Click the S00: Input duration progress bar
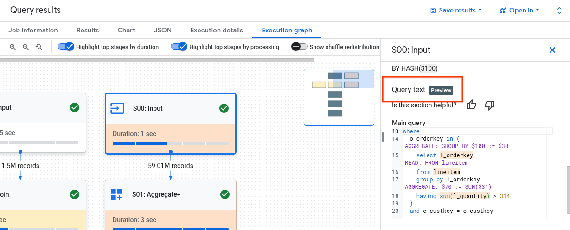The image size is (570, 230). pos(170,143)
